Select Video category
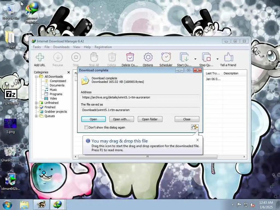 [53, 98]
